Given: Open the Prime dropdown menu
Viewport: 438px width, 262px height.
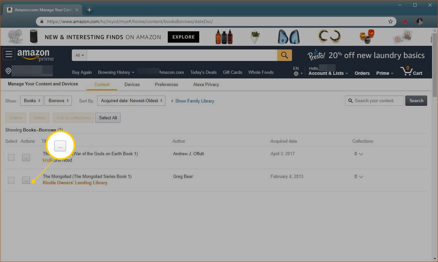Looking at the screenshot, I should [385, 73].
